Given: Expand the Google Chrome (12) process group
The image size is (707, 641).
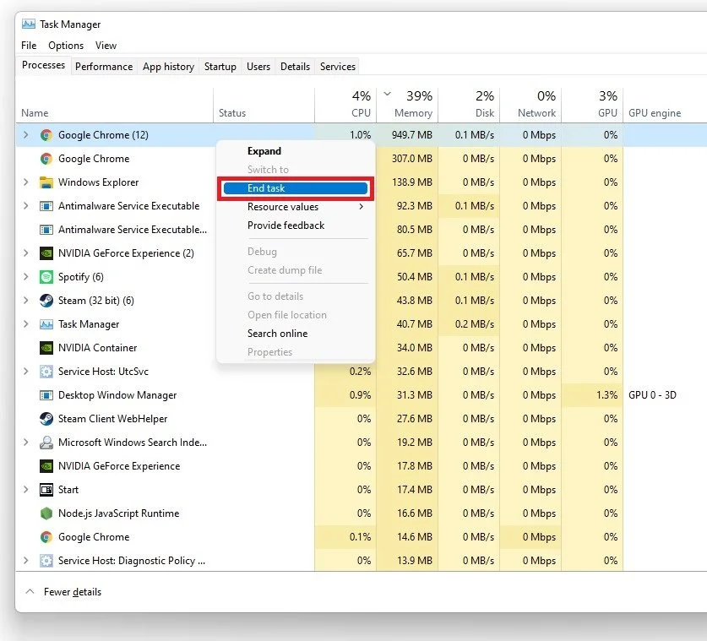Looking at the screenshot, I should pyautogui.click(x=25, y=135).
